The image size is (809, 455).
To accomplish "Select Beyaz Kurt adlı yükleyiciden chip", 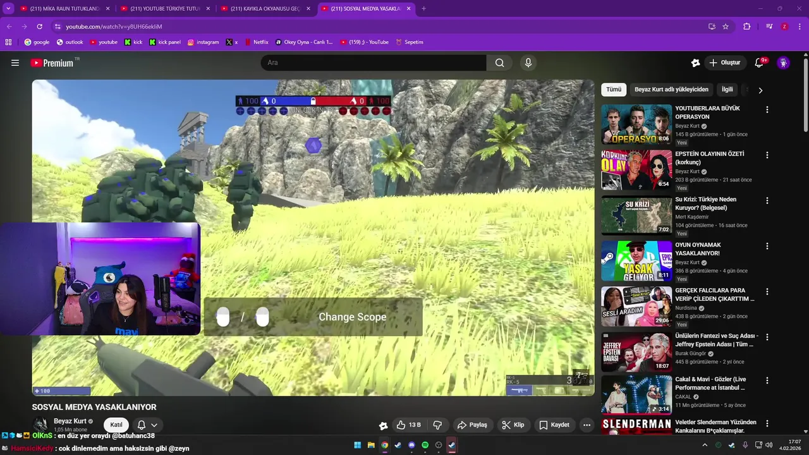I will point(671,90).
